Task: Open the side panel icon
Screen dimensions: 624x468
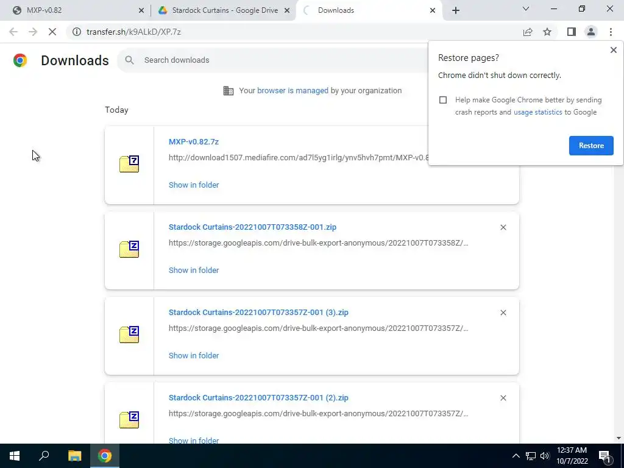Action: pyautogui.click(x=572, y=32)
